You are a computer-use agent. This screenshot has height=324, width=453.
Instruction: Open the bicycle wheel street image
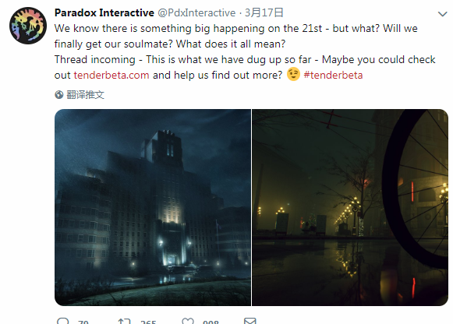click(x=350, y=207)
